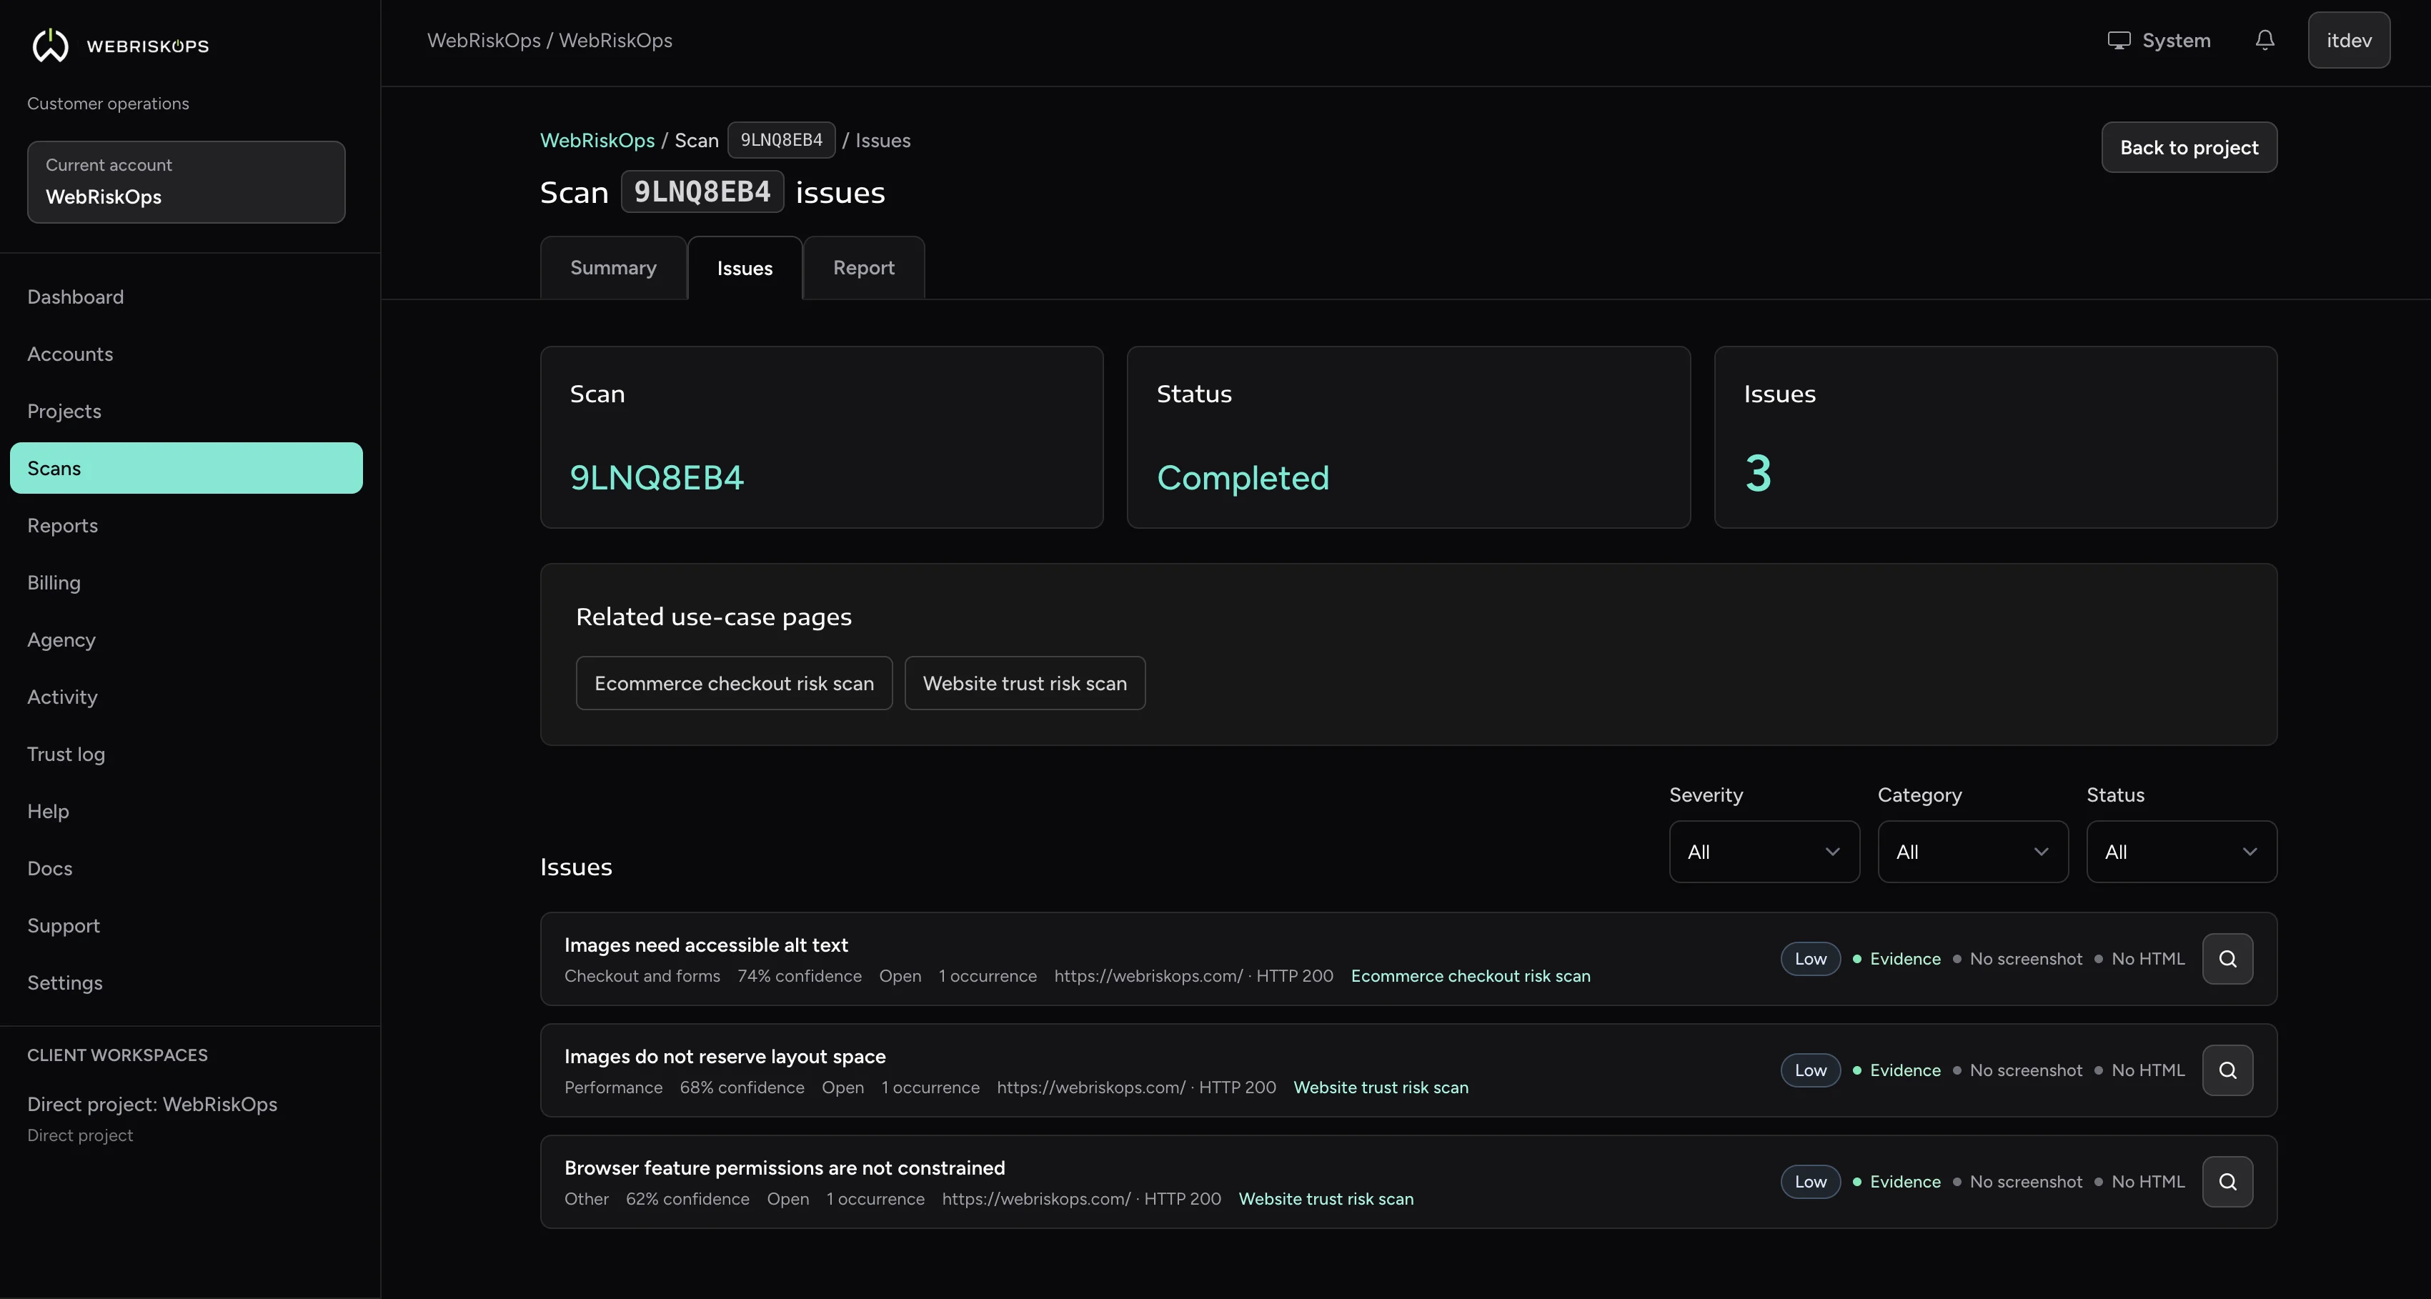Open Ecommerce checkout risk scan link in alt text row
This screenshot has width=2431, height=1299.
pos(1471,976)
